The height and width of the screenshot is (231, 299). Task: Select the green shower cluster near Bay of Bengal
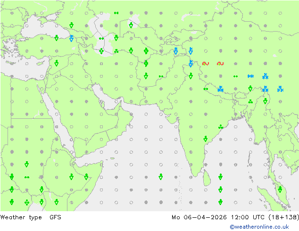pyautogui.click(x=221, y=126)
